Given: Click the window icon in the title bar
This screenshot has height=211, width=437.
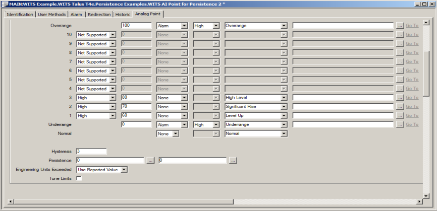Looking at the screenshot, I should click(x=5, y=4).
